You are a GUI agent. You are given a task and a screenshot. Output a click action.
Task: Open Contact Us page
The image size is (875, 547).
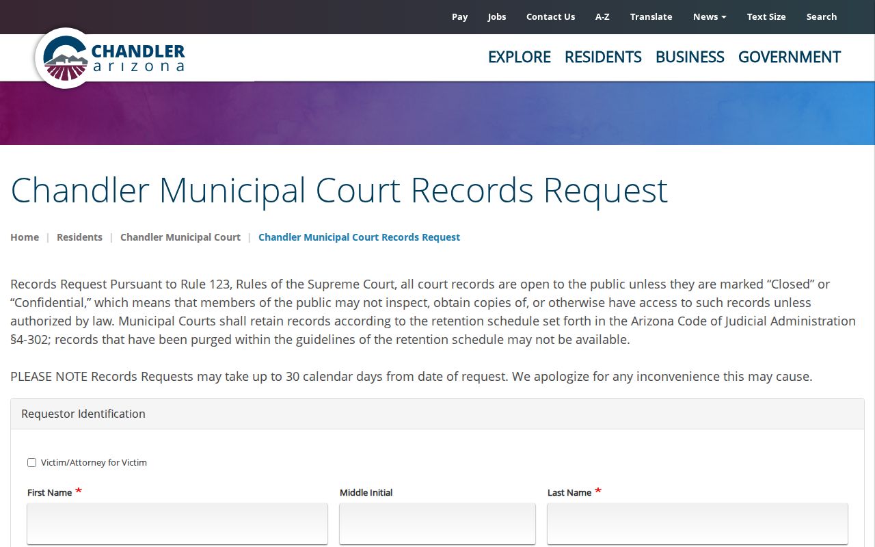tap(550, 16)
